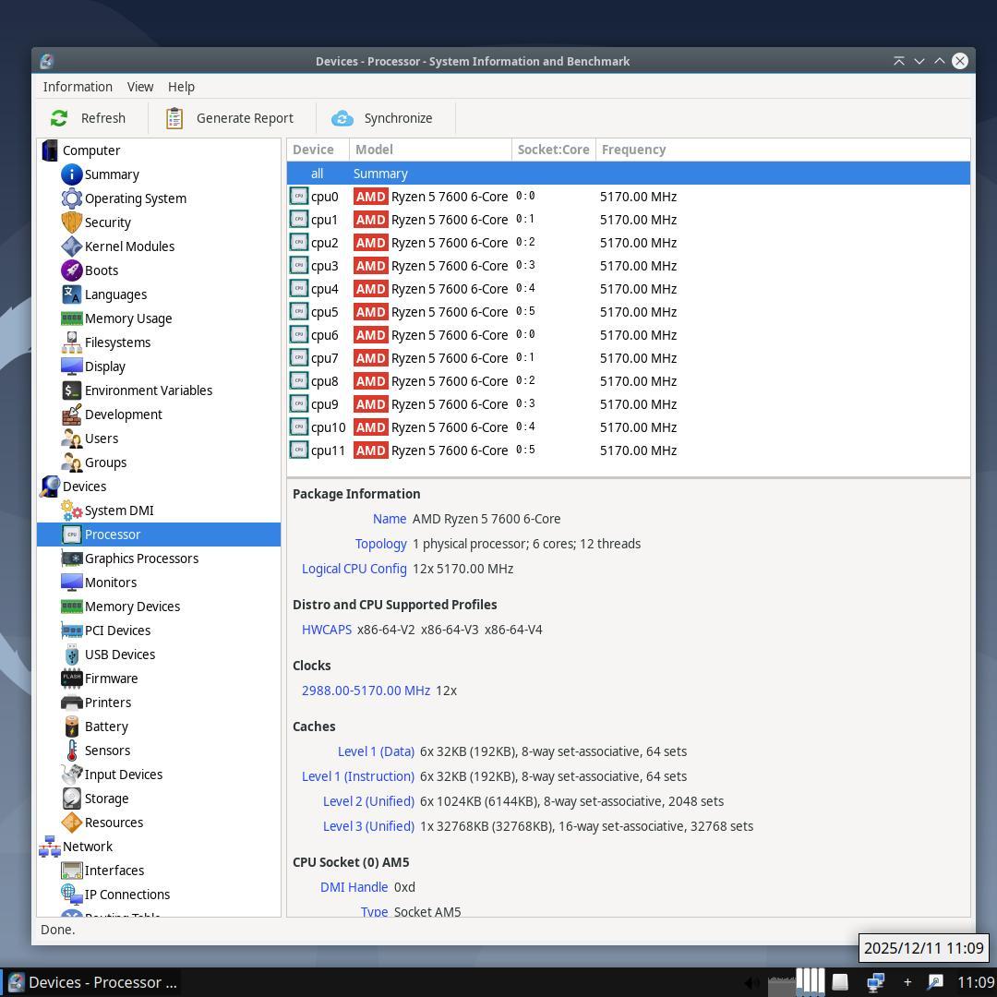Select the Sensors thermometer icon
The image size is (997, 997).
coord(72,751)
